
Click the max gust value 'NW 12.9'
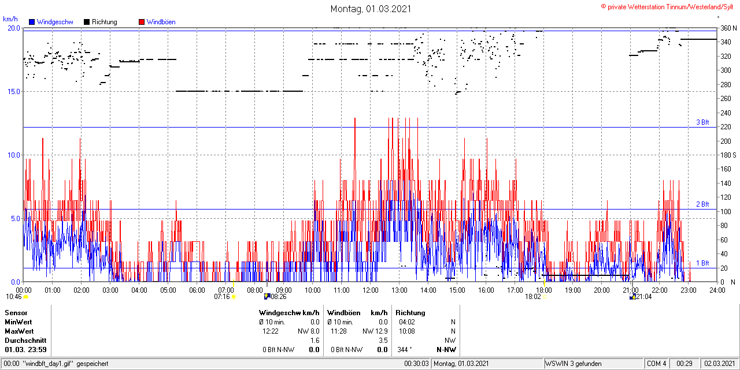click(375, 331)
